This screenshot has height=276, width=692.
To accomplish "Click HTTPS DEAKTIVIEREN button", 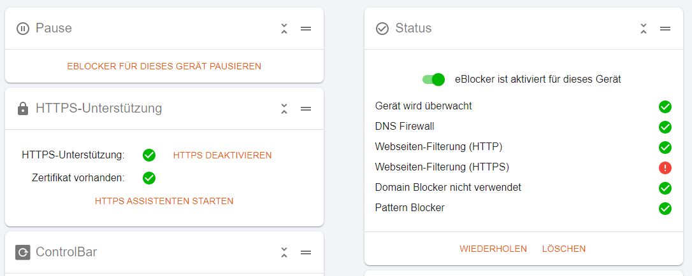I will coord(222,155).
